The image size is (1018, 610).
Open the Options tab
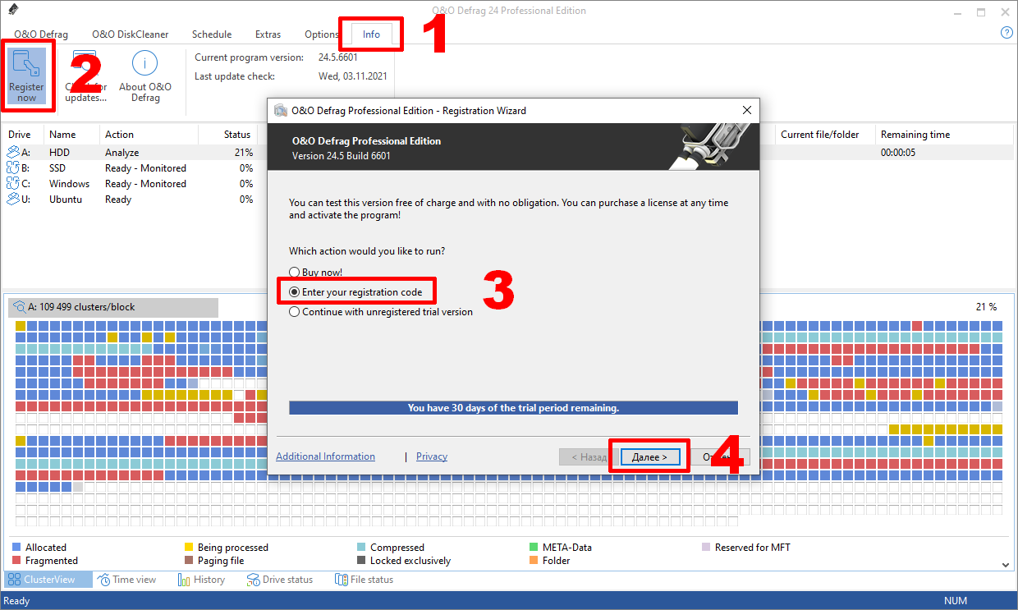coord(321,34)
